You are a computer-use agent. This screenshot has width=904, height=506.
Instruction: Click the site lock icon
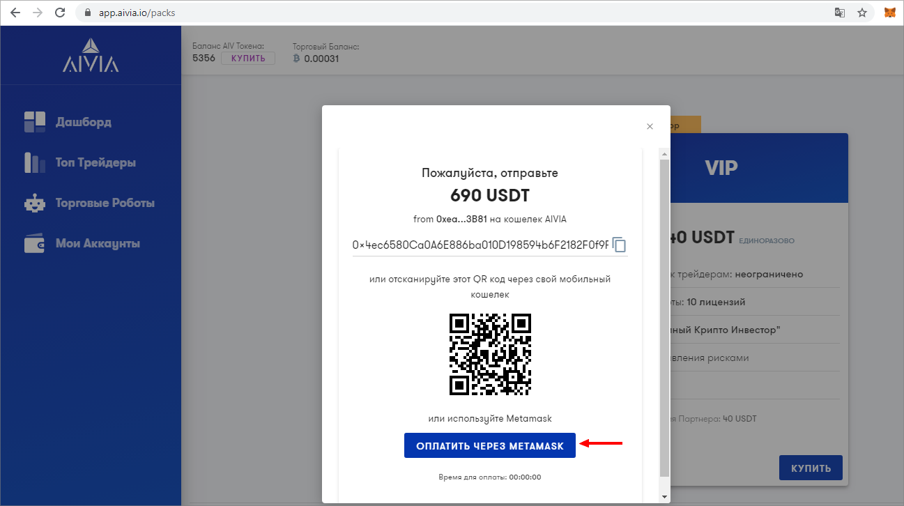(x=87, y=13)
